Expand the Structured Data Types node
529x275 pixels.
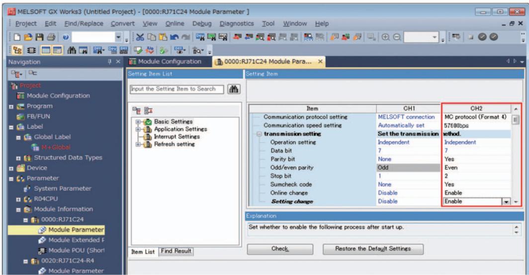[x=18, y=158]
